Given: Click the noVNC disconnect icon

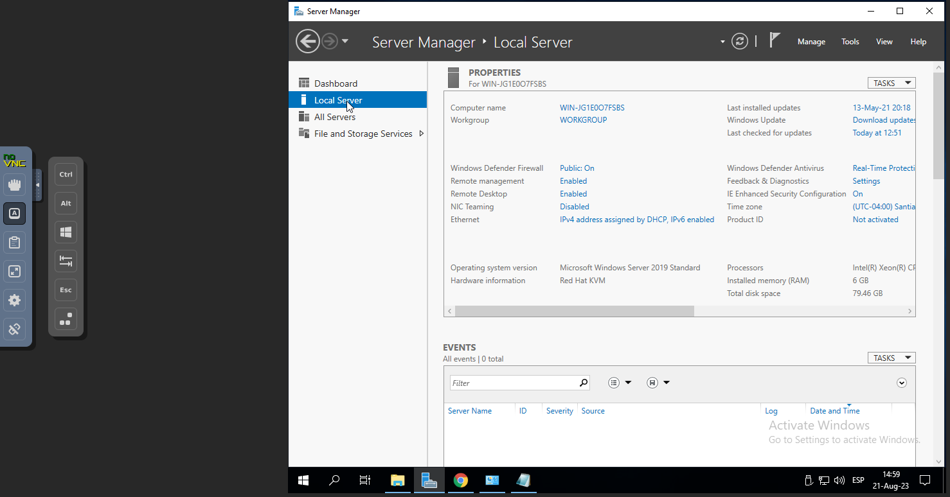Looking at the screenshot, I should click(14, 329).
